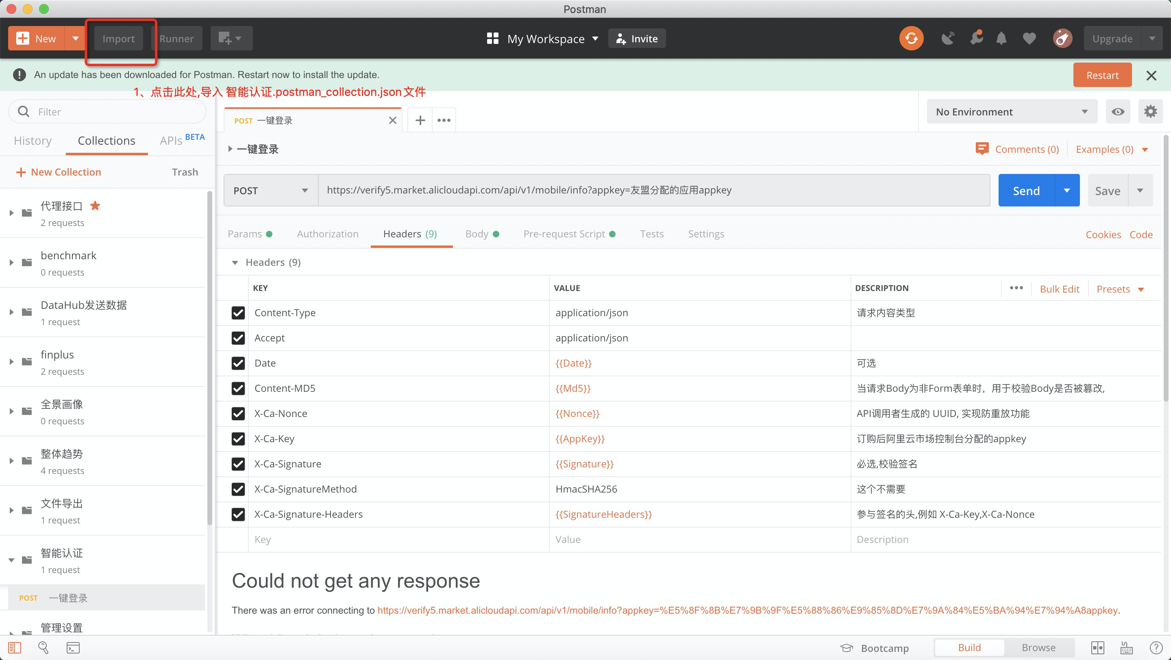The image size is (1171, 660).
Task: Open manage environments gear icon
Action: point(1150,112)
